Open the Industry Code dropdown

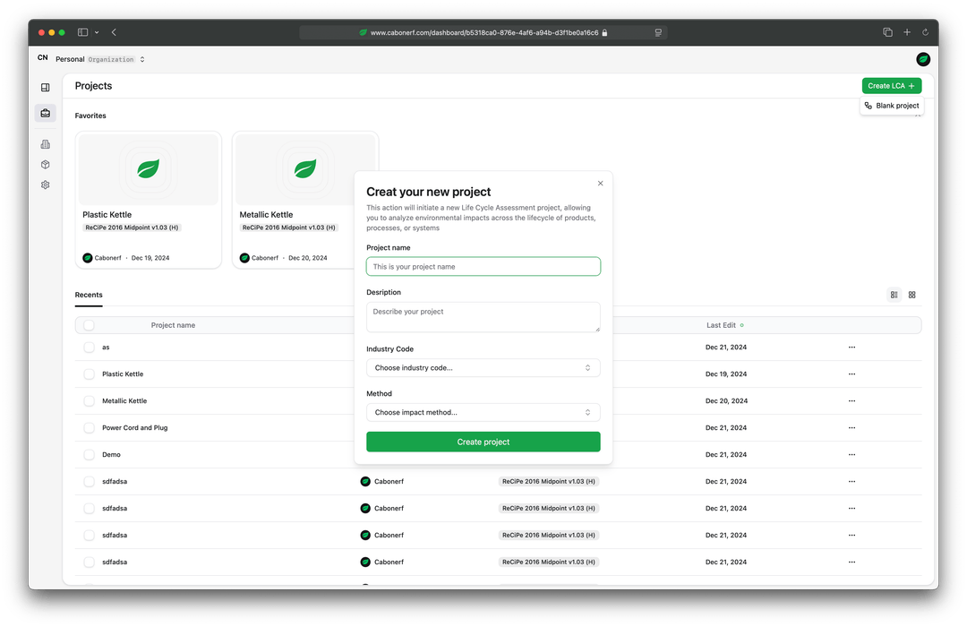click(x=483, y=368)
